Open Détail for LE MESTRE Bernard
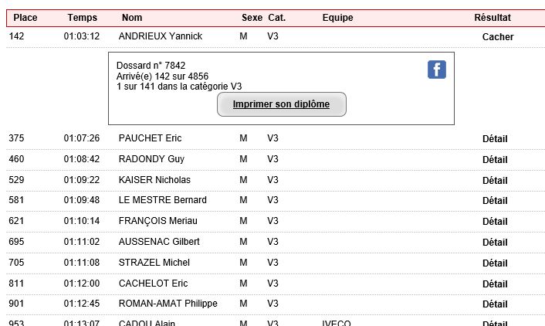Image resolution: width=545 pixels, height=326 pixels. [x=495, y=201]
